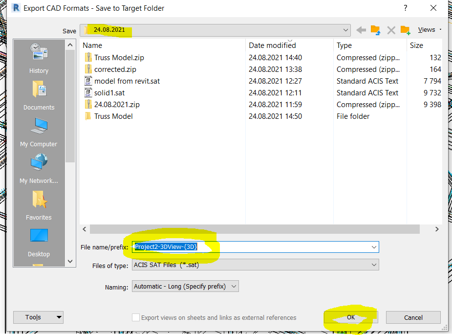Viewport: 452px width, 335px height.
Task: Open the Views display options dropdown
Action: (426, 29)
